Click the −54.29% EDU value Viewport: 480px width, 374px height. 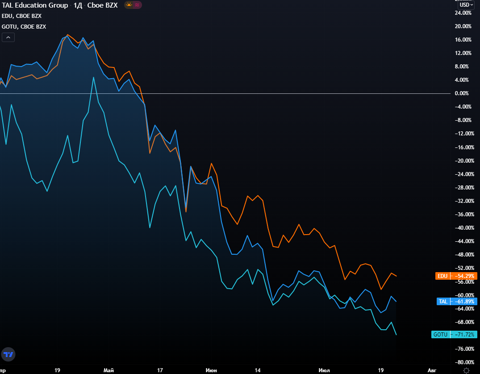464,276
